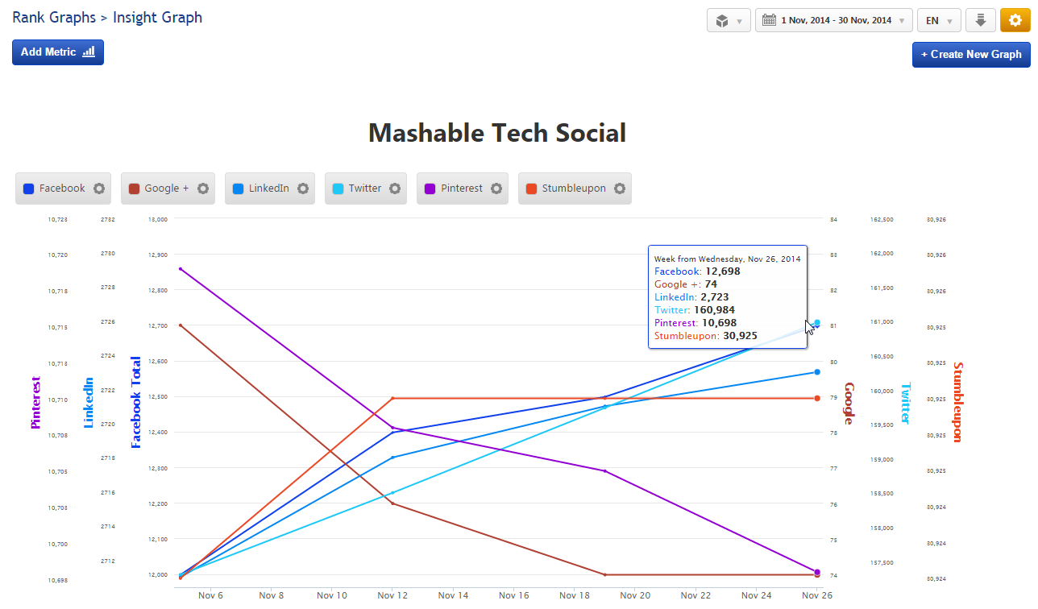Open the date range dropdown
Viewport: 1038px width, 609px height.
833,20
